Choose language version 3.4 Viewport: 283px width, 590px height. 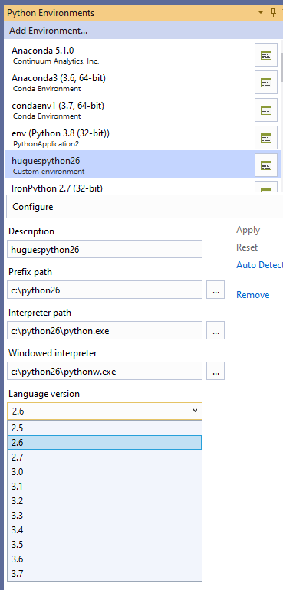(x=105, y=530)
